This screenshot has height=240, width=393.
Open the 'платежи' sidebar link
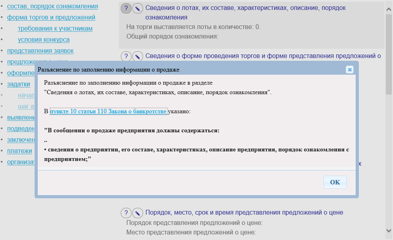(19, 151)
